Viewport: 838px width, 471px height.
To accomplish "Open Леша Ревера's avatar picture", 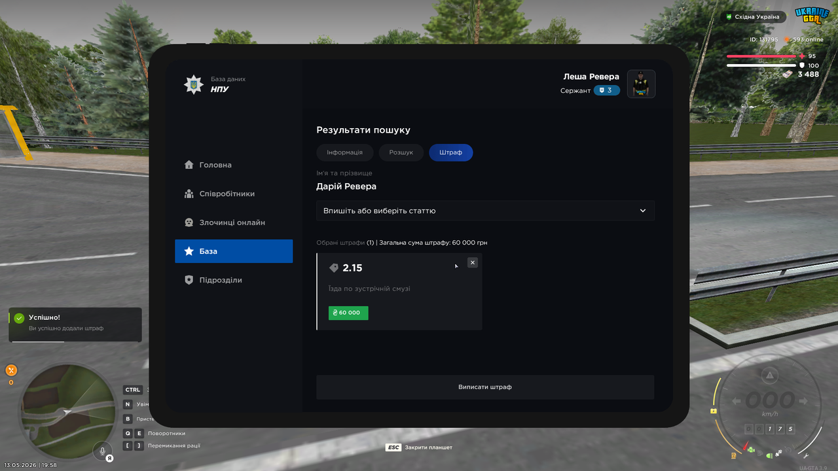I will [642, 84].
